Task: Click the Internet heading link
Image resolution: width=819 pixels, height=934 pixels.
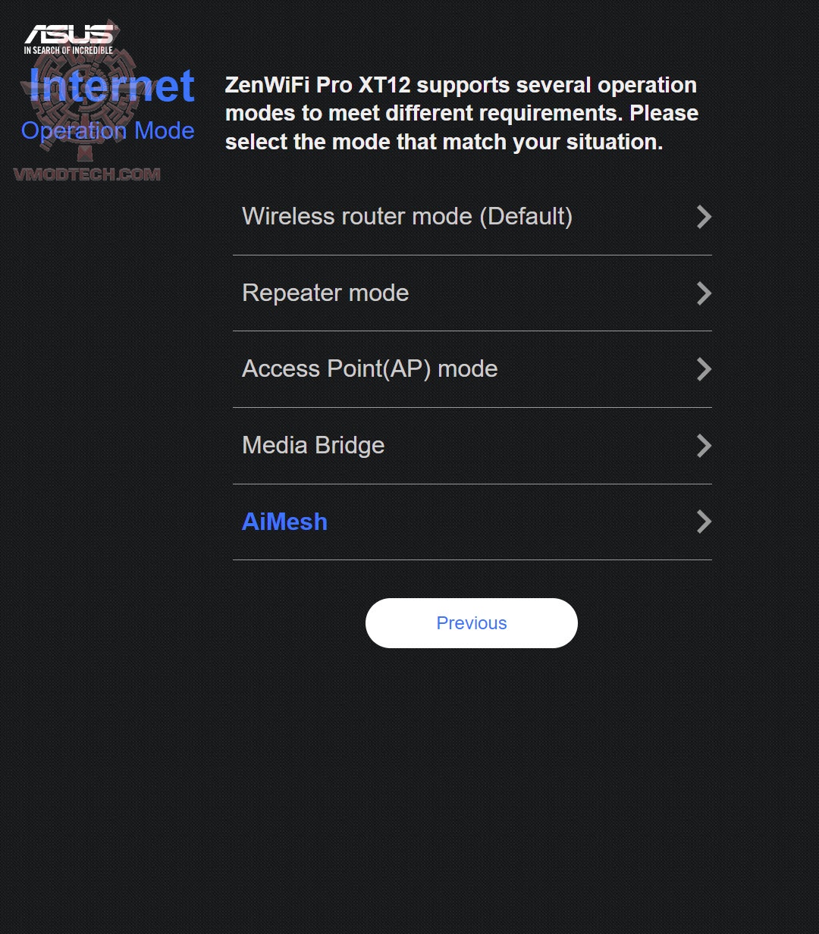Action: click(113, 86)
